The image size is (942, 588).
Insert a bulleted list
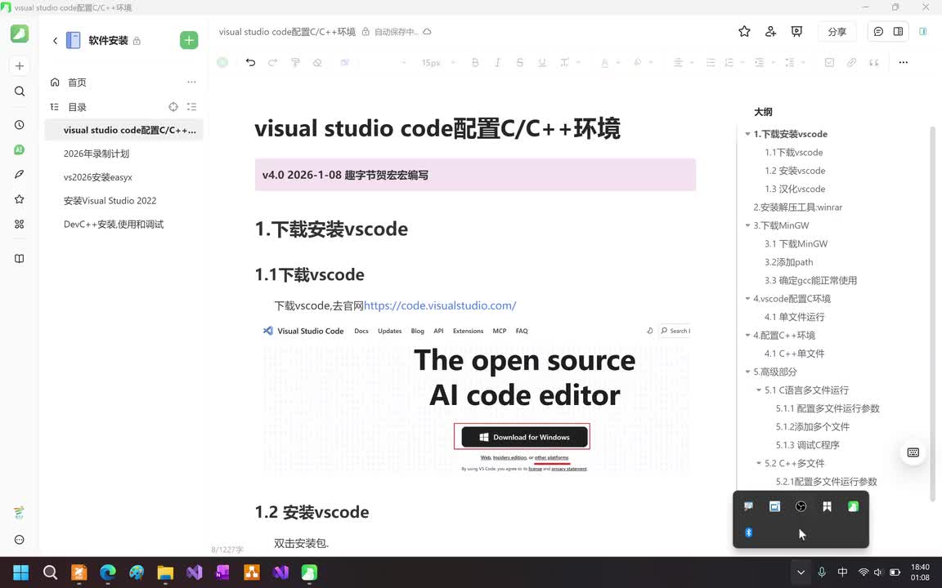[711, 62]
